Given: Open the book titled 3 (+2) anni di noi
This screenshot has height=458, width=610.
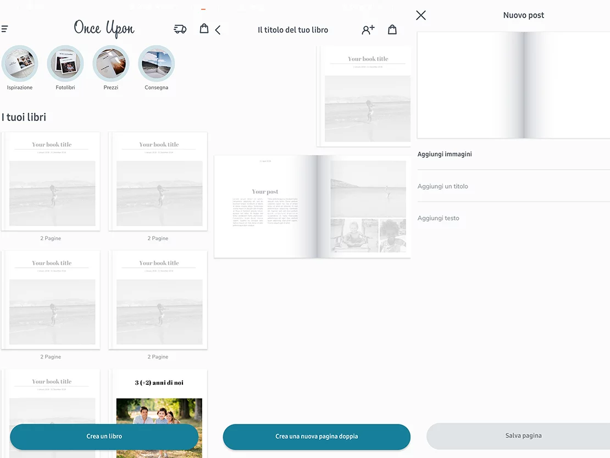Looking at the screenshot, I should pyautogui.click(x=159, y=413).
